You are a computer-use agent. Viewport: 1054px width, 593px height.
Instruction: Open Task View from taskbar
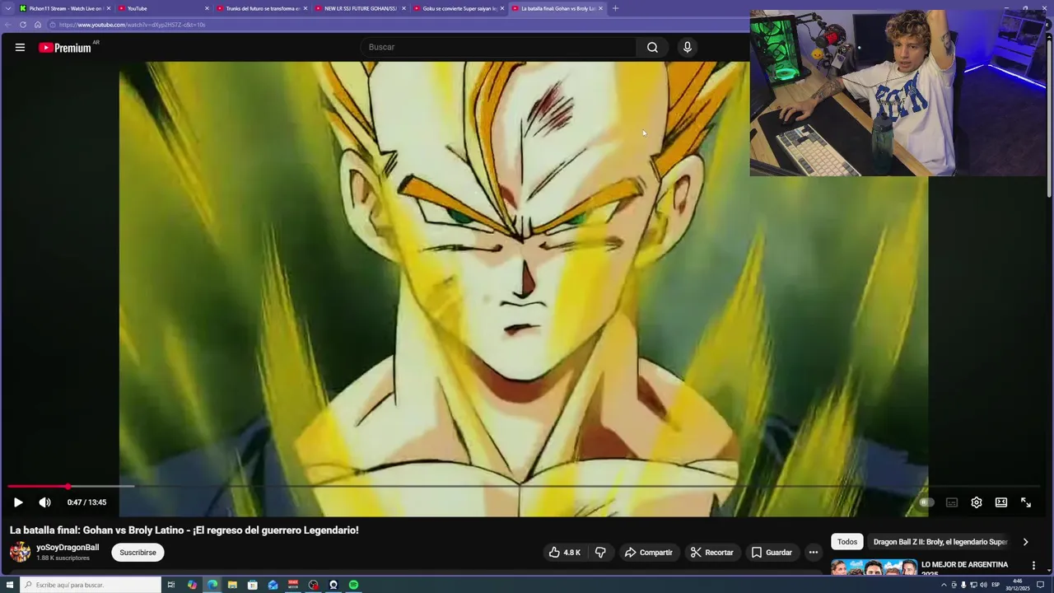point(171,585)
